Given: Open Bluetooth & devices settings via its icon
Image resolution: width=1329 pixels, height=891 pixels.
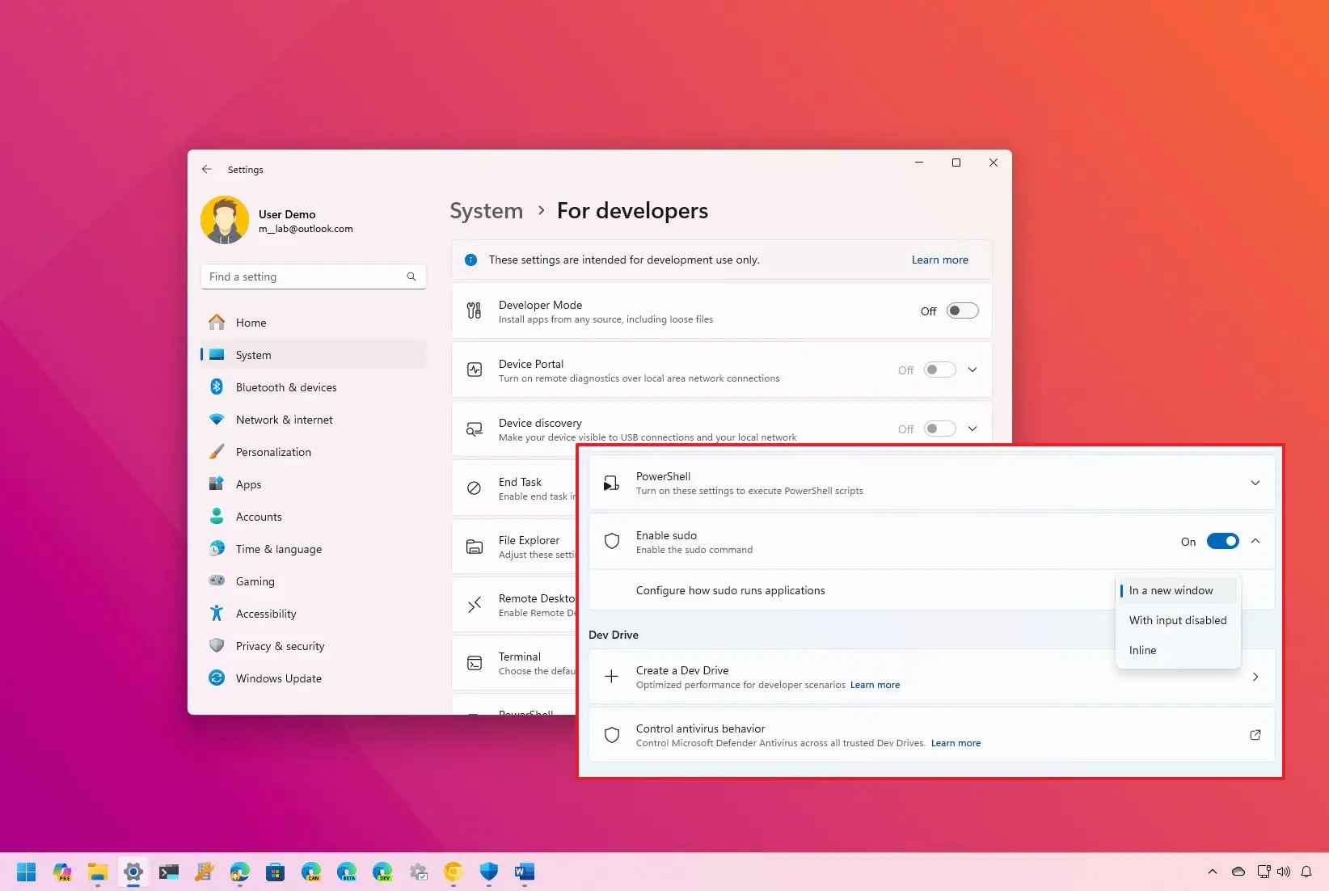Looking at the screenshot, I should [217, 386].
